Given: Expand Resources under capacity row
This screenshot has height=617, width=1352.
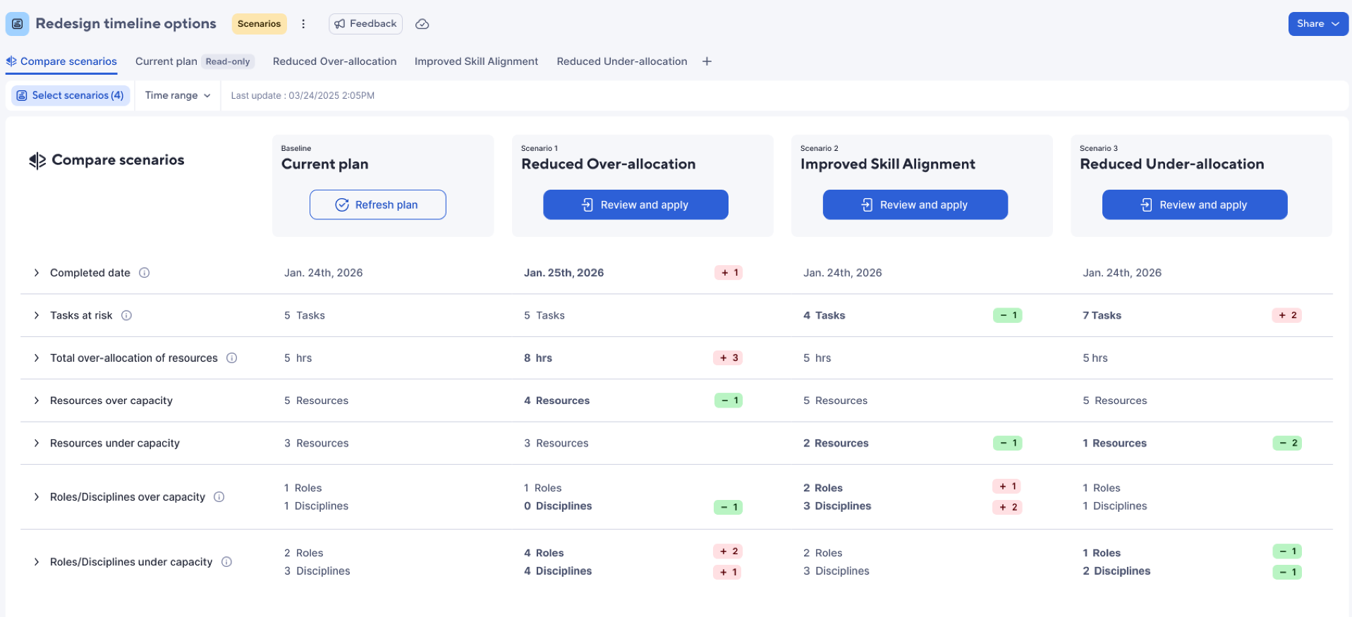Looking at the screenshot, I should [37, 443].
